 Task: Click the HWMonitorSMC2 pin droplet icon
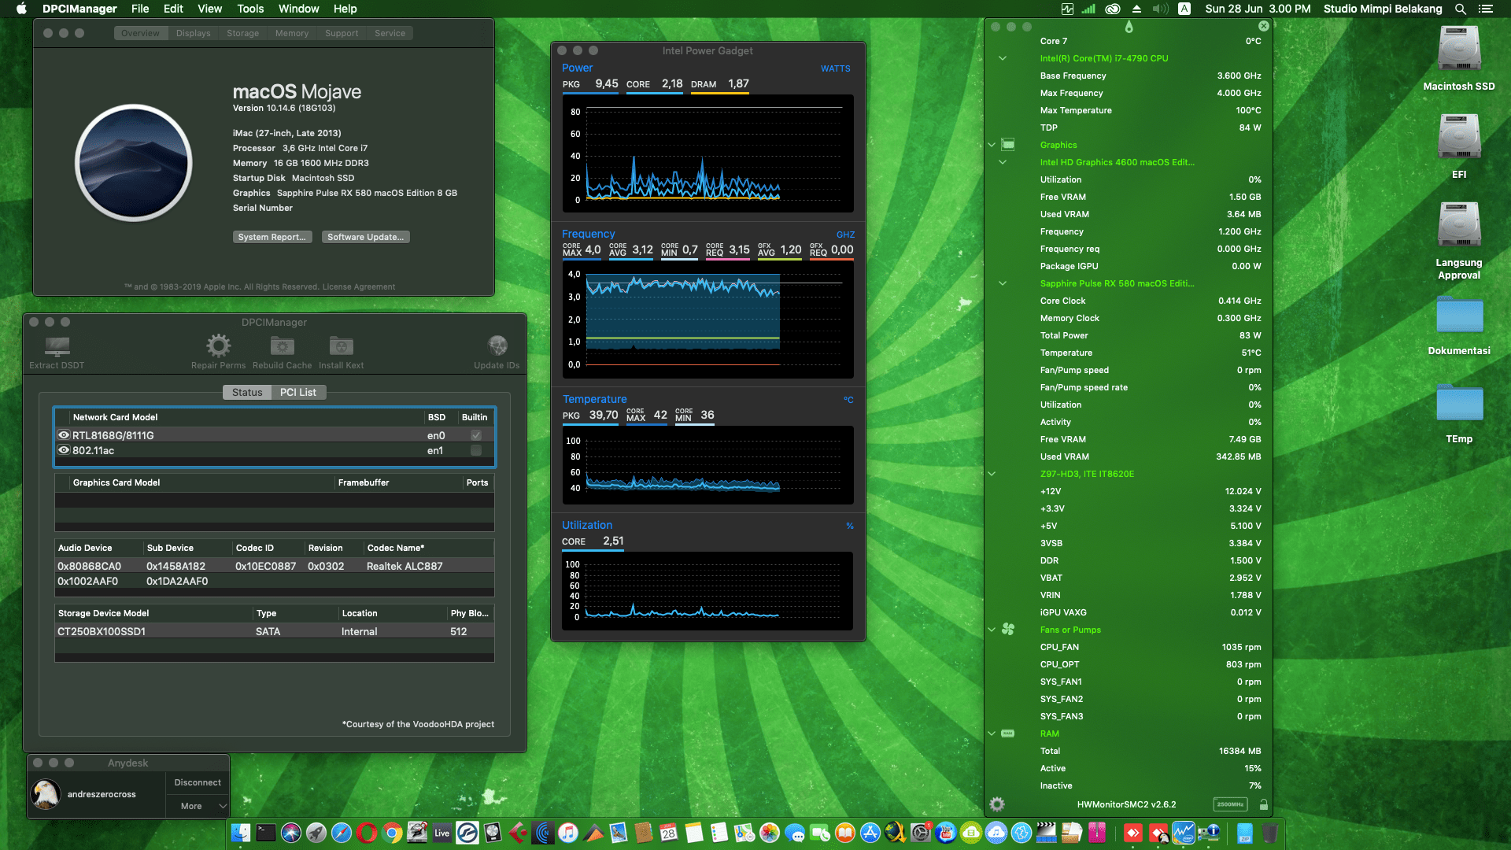click(1129, 27)
